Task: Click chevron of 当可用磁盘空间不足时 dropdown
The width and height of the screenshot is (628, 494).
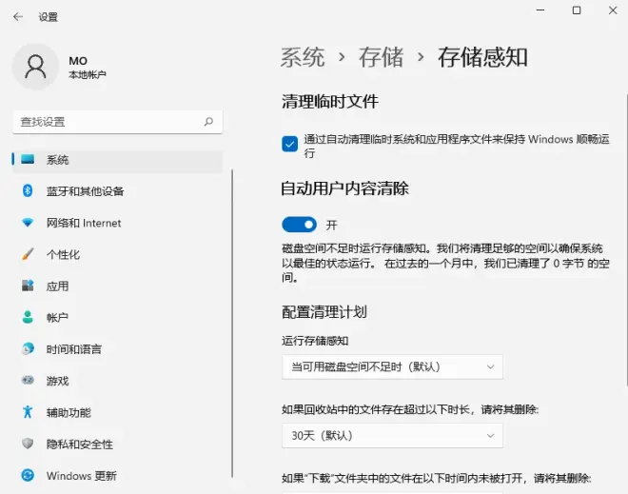Action: point(490,366)
